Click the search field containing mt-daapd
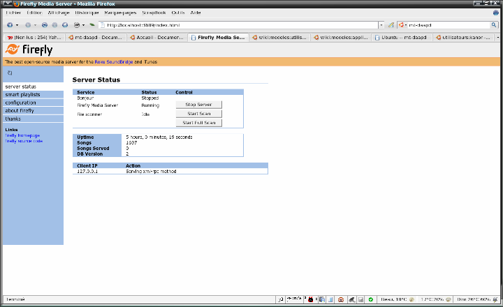 coord(449,25)
